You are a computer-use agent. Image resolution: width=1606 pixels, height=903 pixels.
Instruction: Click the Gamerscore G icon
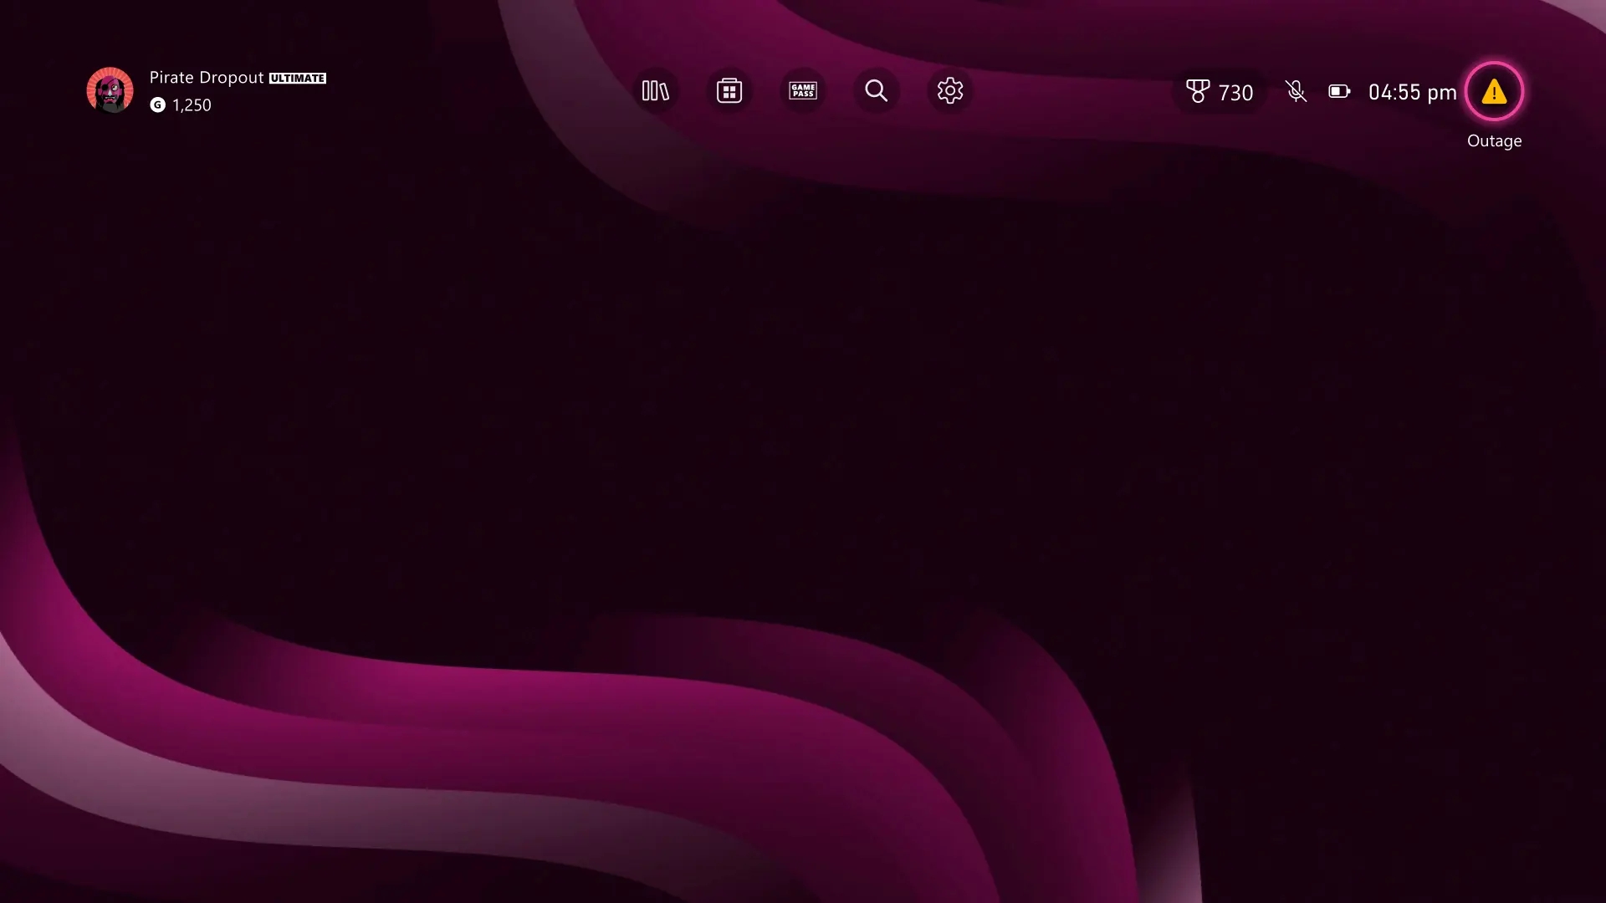[x=157, y=105]
